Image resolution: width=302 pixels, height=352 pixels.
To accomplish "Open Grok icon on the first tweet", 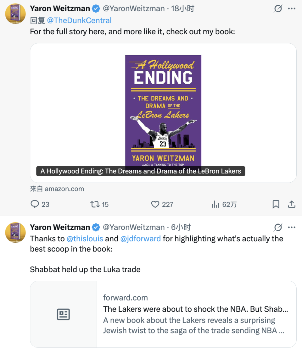I will click(278, 9).
